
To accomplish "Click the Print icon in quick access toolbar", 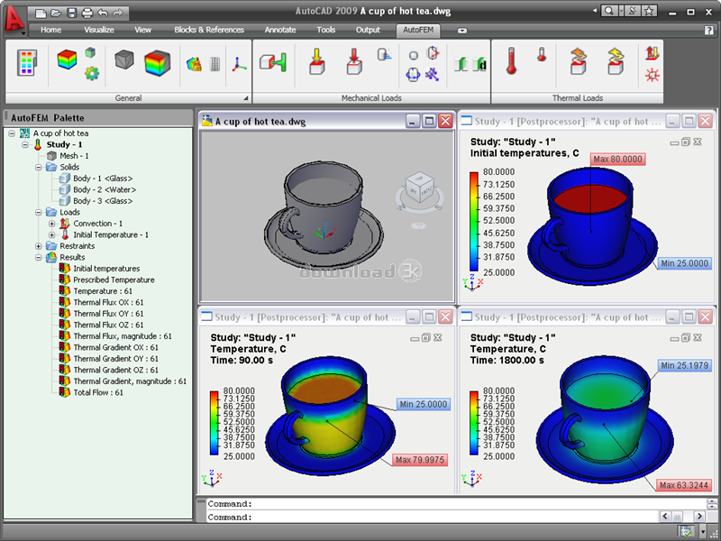I will pyautogui.click(x=87, y=13).
